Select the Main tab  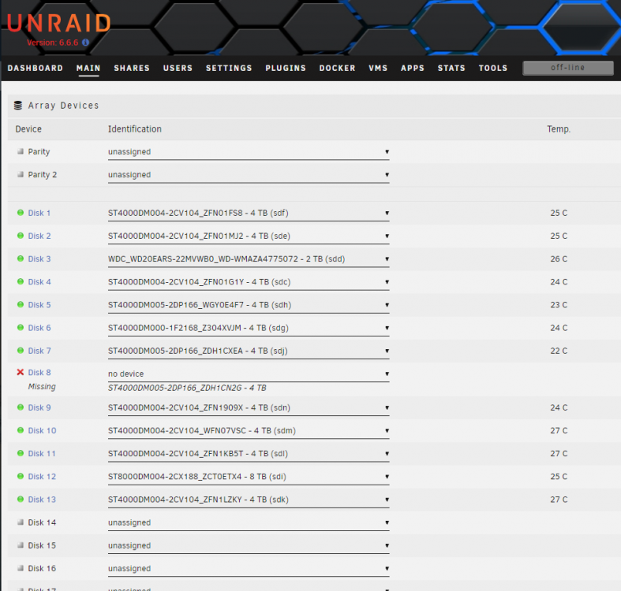(x=88, y=68)
